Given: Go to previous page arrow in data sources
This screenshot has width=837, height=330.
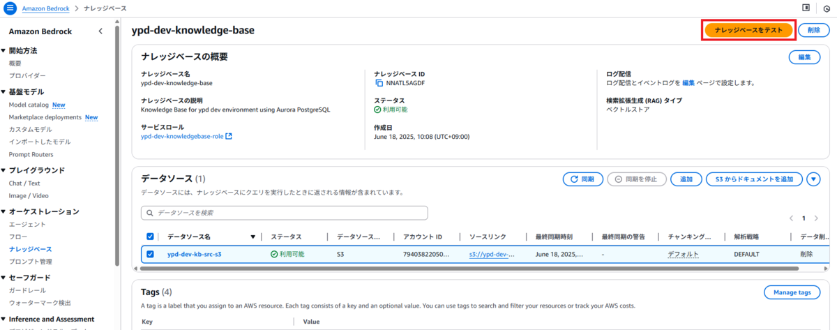Looking at the screenshot, I should point(792,218).
